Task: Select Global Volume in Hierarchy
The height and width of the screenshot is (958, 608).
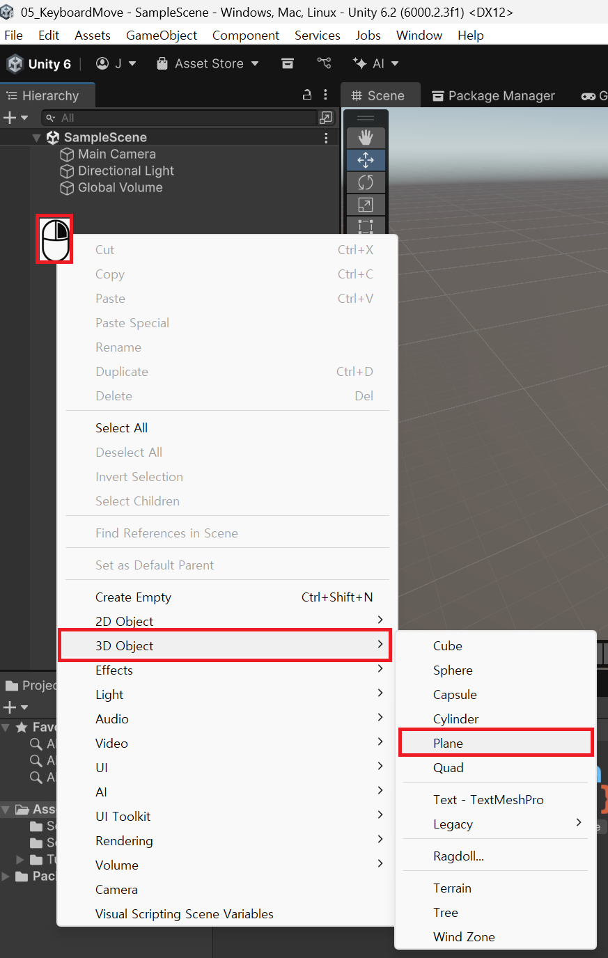Action: (x=111, y=187)
